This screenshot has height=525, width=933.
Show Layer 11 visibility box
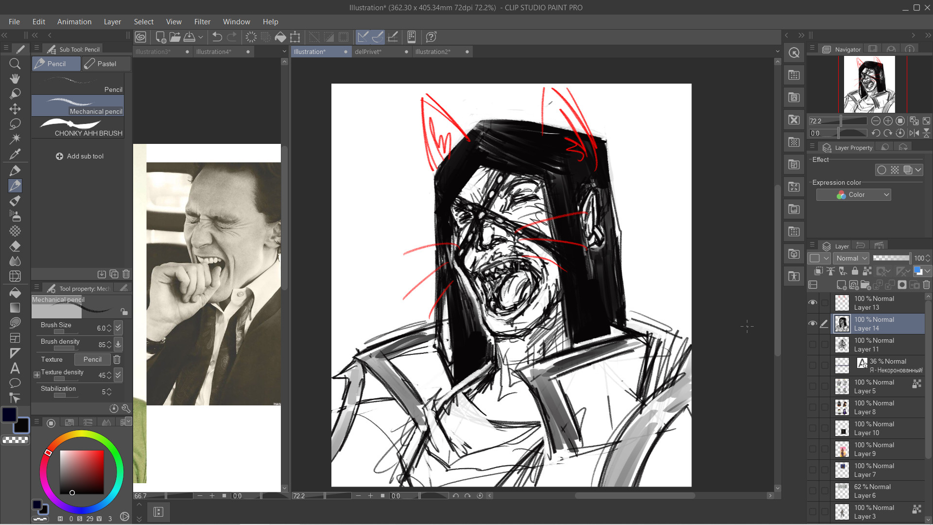click(812, 345)
